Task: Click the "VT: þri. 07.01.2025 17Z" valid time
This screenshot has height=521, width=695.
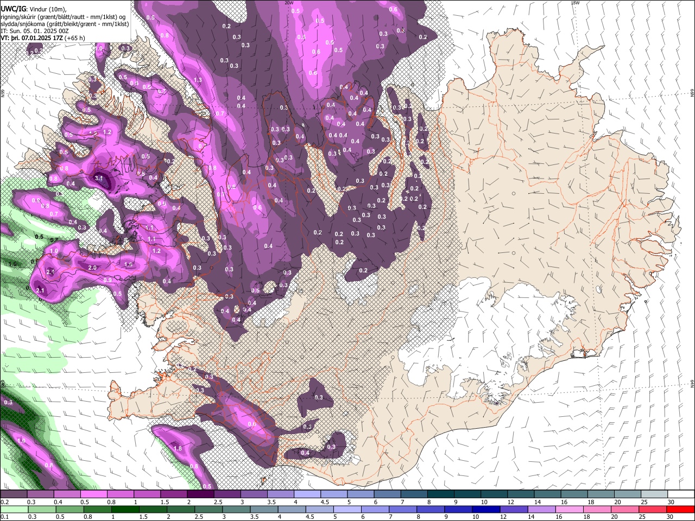Action: click(x=31, y=39)
